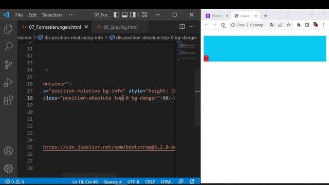This screenshot has height=185, width=329.
Task: Select the 07_Formatierungen.html tab
Action: pos(55,27)
